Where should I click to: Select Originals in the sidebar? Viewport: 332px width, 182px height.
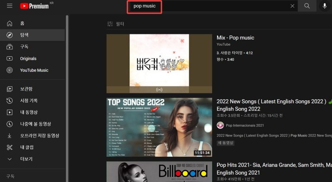[32, 58]
